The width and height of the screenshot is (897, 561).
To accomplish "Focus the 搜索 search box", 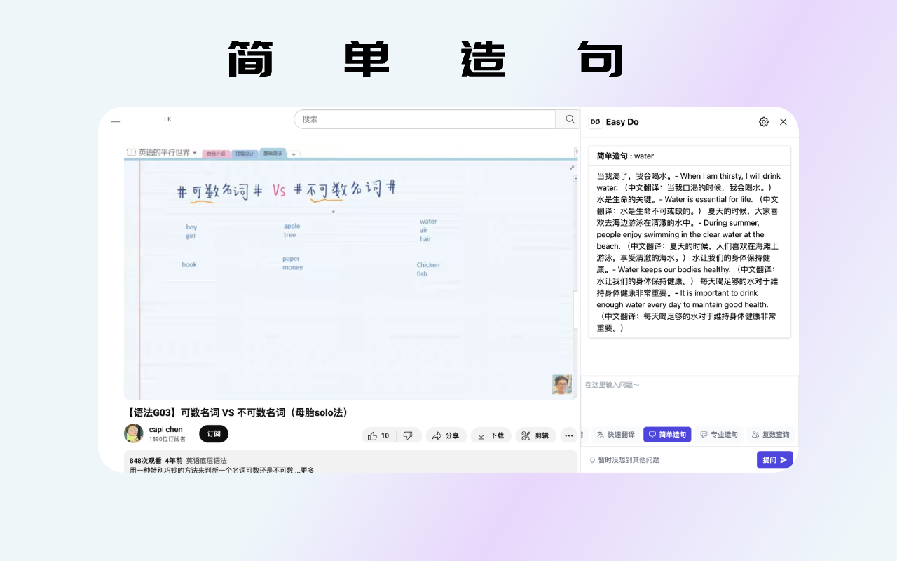I will coord(425,119).
